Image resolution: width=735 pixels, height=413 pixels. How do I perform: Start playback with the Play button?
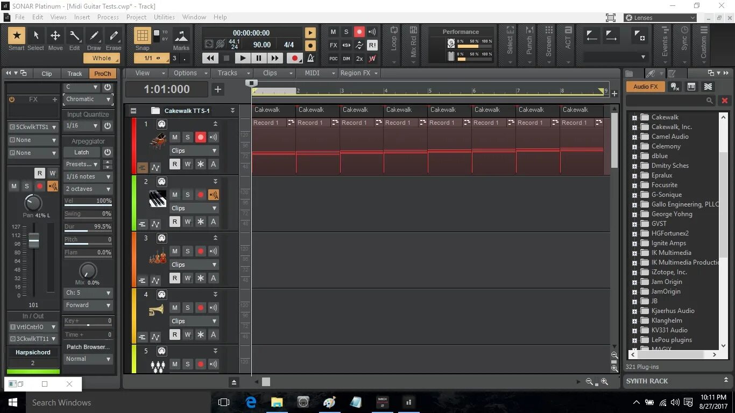click(243, 58)
